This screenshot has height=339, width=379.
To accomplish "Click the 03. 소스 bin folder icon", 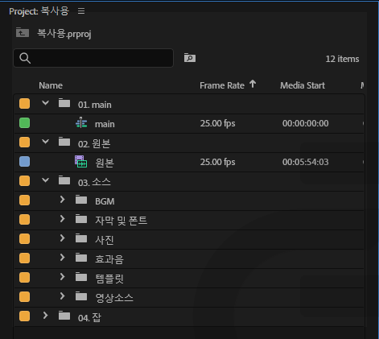I will click(64, 180).
